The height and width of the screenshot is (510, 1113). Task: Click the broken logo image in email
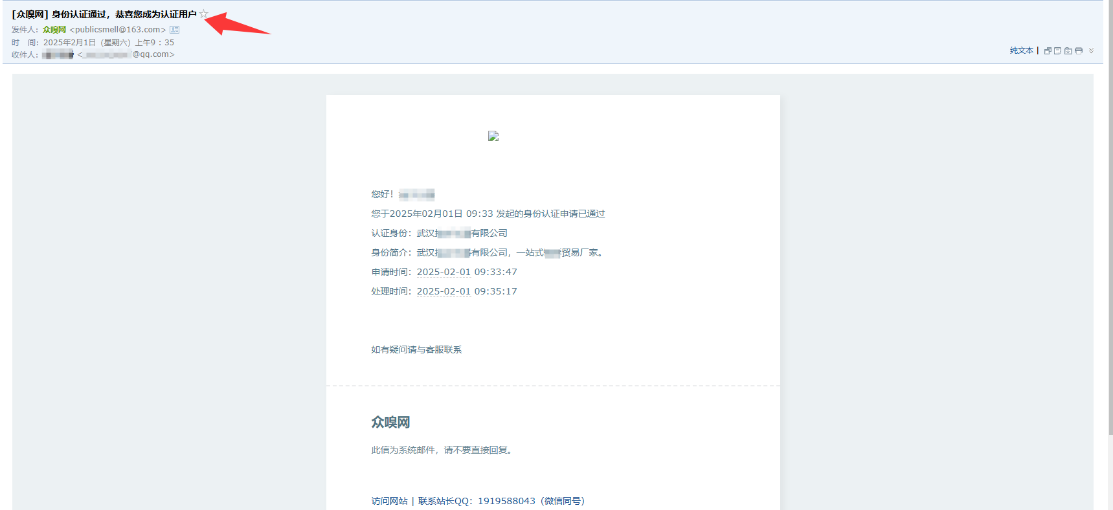[x=493, y=136]
